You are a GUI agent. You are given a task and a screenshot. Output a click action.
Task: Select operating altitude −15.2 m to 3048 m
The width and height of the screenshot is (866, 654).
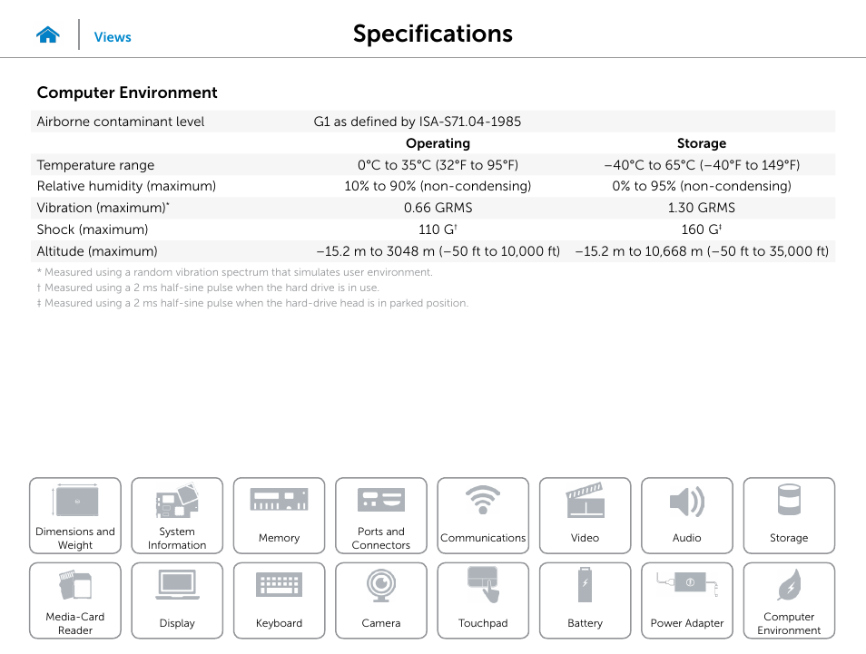coord(438,251)
